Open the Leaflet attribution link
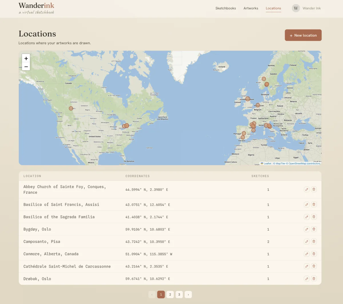This screenshot has width=343, height=304. (x=266, y=163)
